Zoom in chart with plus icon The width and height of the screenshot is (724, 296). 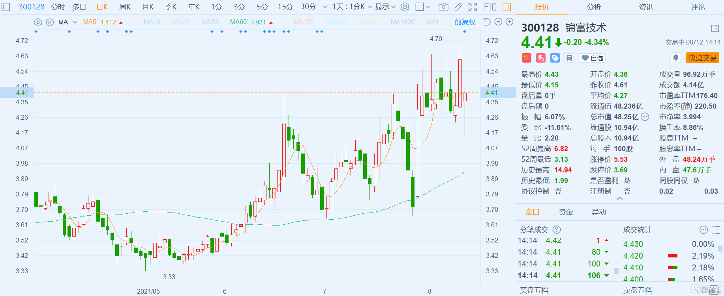[x=510, y=22]
